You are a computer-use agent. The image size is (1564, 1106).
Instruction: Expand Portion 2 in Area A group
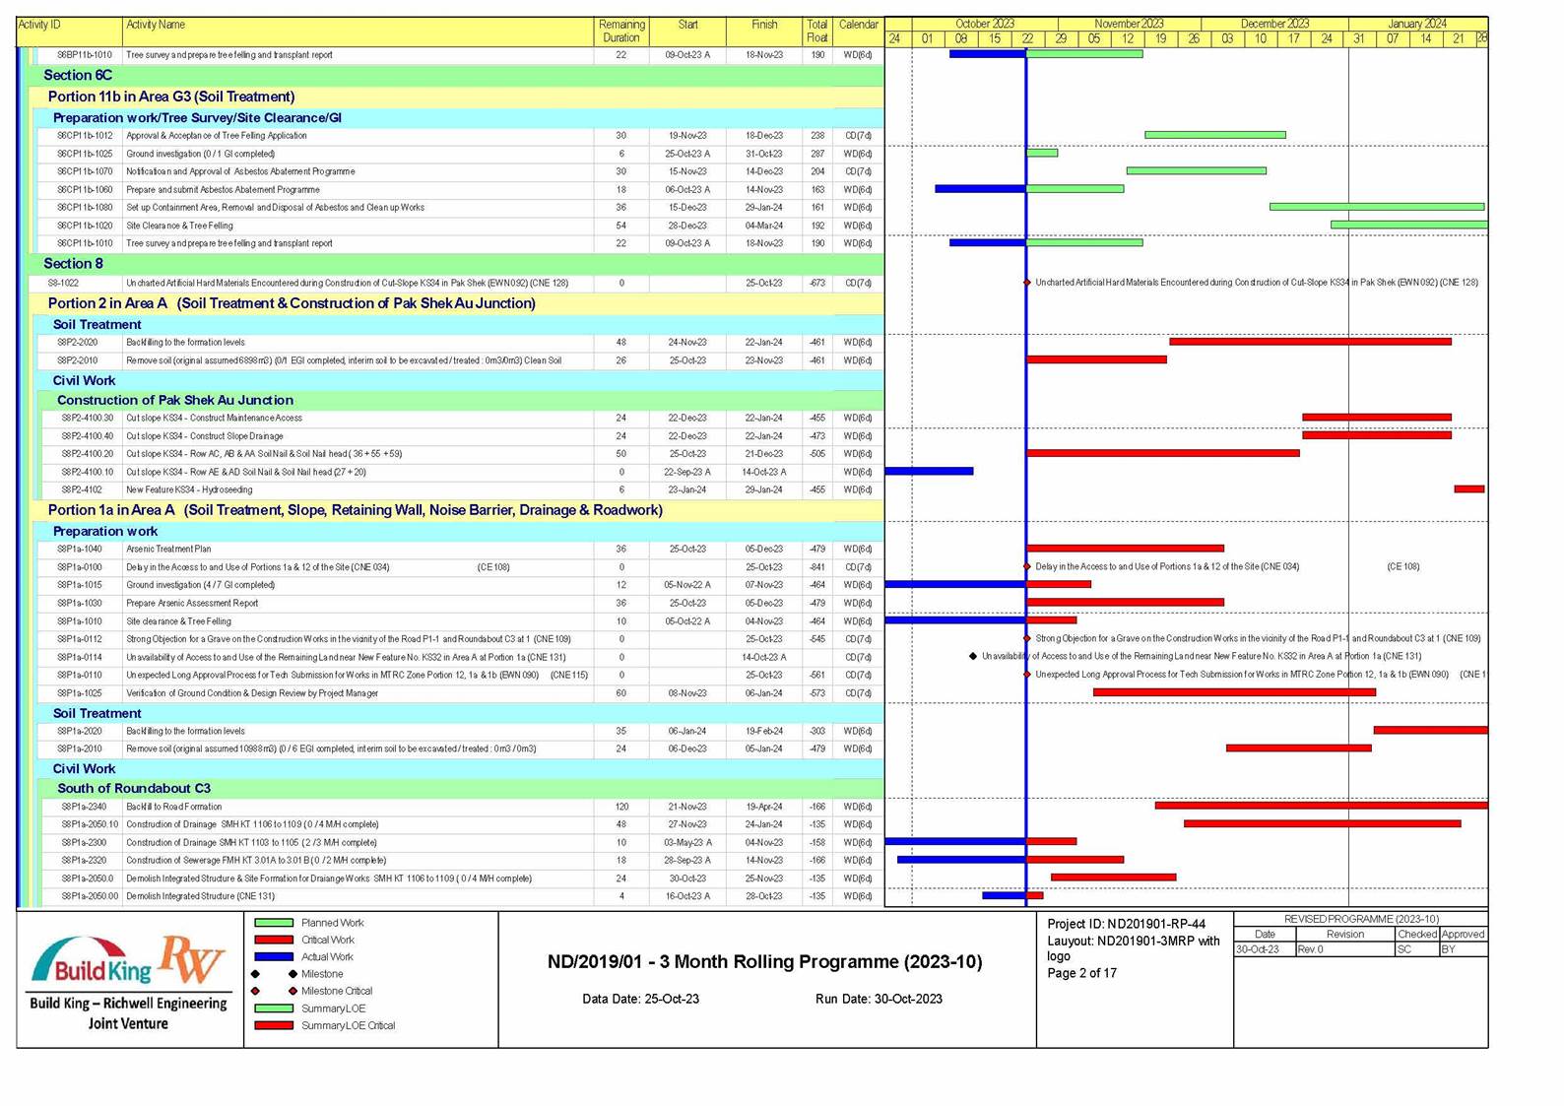click(292, 303)
